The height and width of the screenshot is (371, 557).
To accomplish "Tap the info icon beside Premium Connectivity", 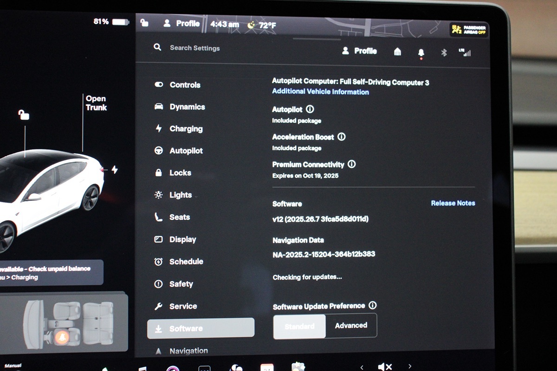I will click(351, 164).
